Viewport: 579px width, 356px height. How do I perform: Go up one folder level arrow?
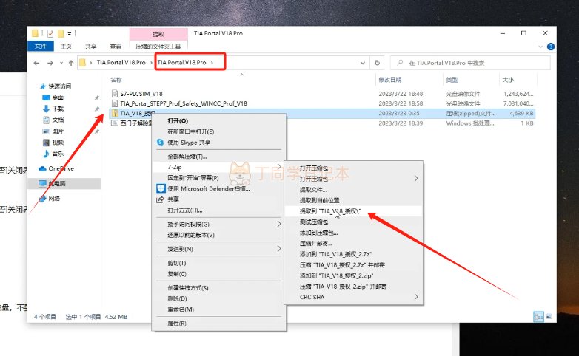coord(71,63)
